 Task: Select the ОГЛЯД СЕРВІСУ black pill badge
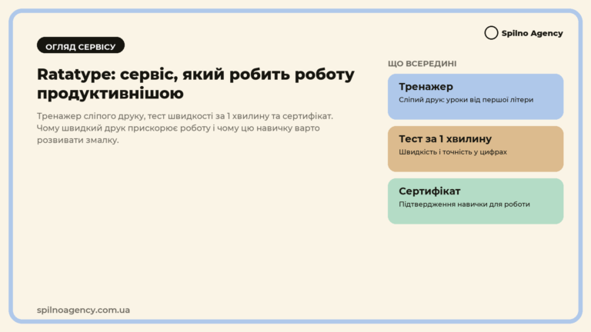pos(81,45)
